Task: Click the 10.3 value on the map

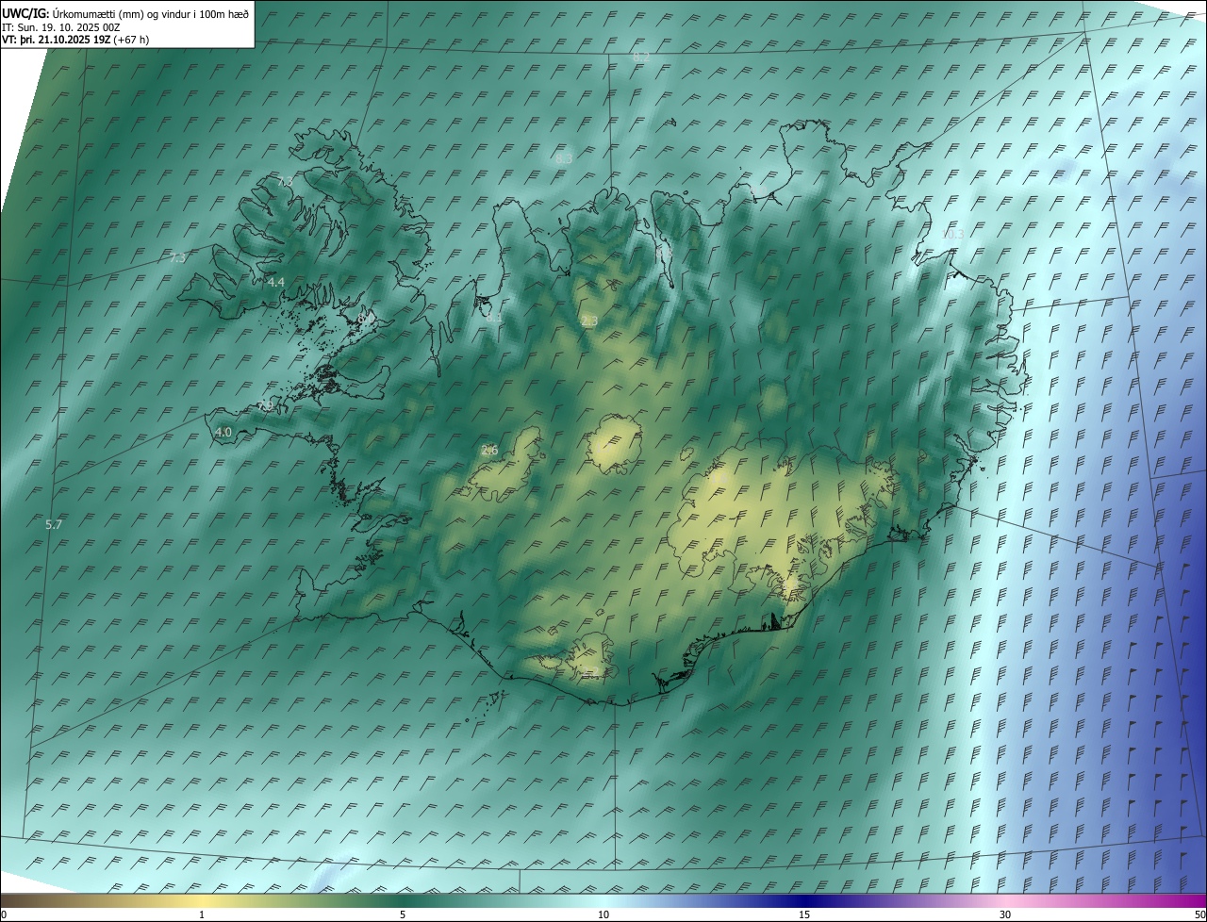Action: [954, 235]
